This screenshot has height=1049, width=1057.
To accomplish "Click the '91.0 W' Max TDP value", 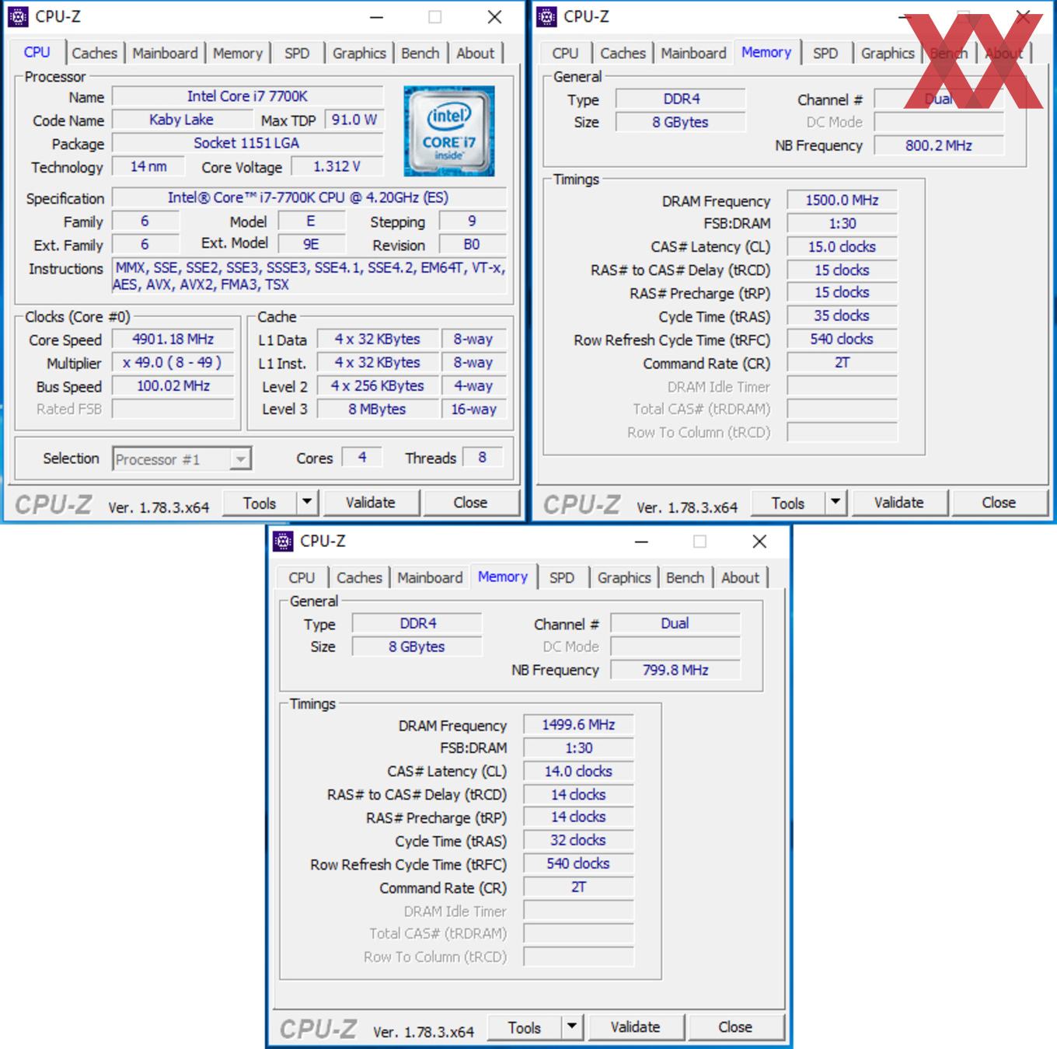I will click(x=354, y=120).
